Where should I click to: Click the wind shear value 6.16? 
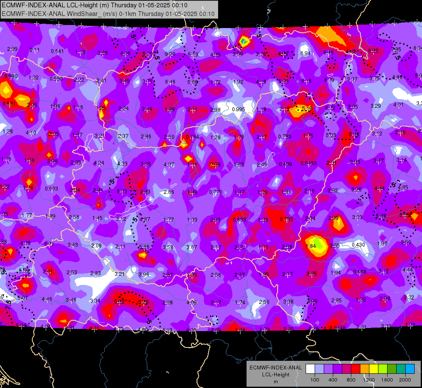click(306, 81)
